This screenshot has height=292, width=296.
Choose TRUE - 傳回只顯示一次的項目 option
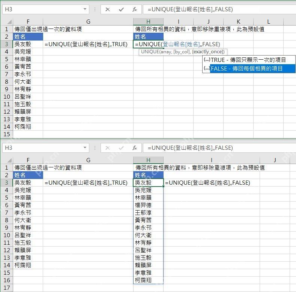(248, 60)
